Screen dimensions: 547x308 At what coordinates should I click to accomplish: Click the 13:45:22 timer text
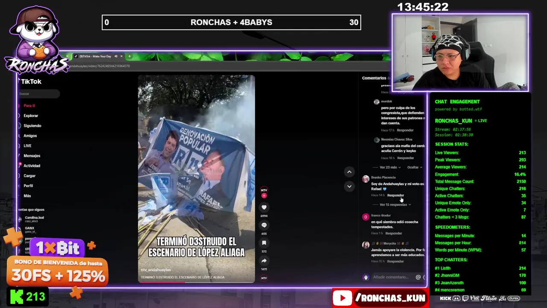(423, 7)
